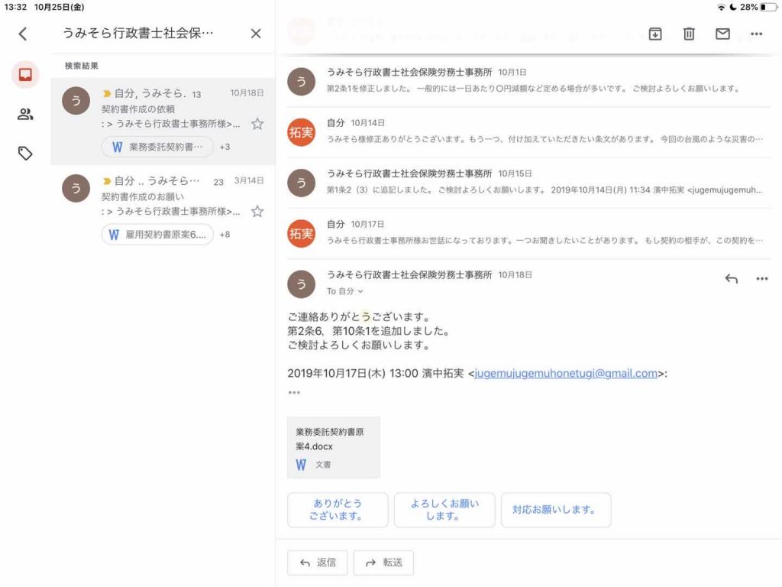Click the jugemujugemuhonetugi@gmail.com email link
Viewport: 782px width, 587px height.
pos(566,374)
